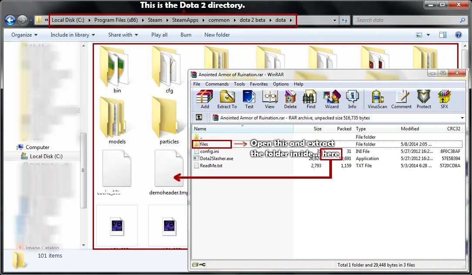Sort by the CRC32 column header
The image size is (472, 275).
tap(449, 129)
